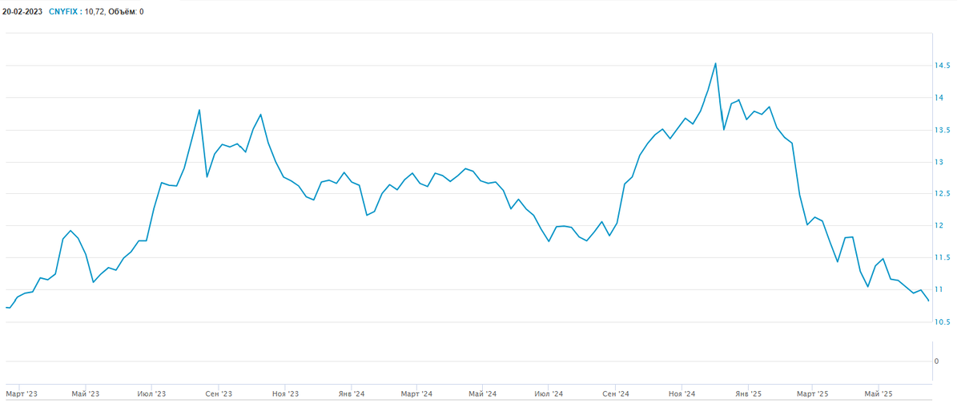
Task: Click the 'Май '25' x-axis label
Action: pos(879,394)
